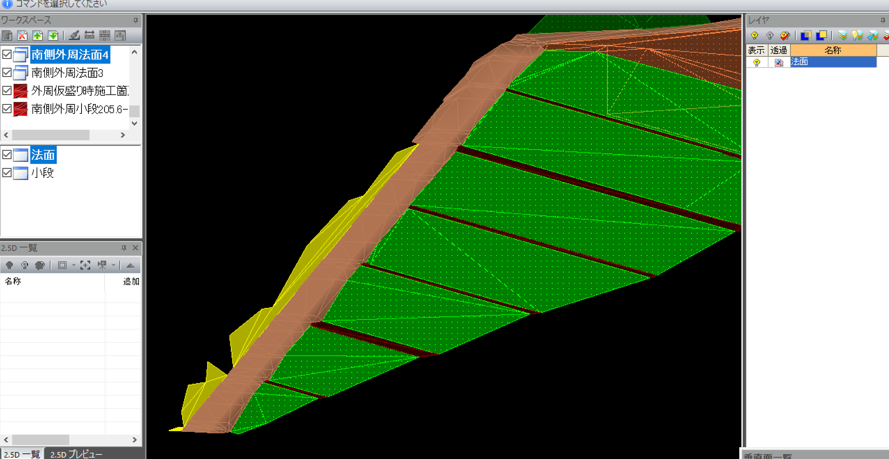
Task: Open dropdown arrow next to frame rectangle icon
Action: [73, 265]
